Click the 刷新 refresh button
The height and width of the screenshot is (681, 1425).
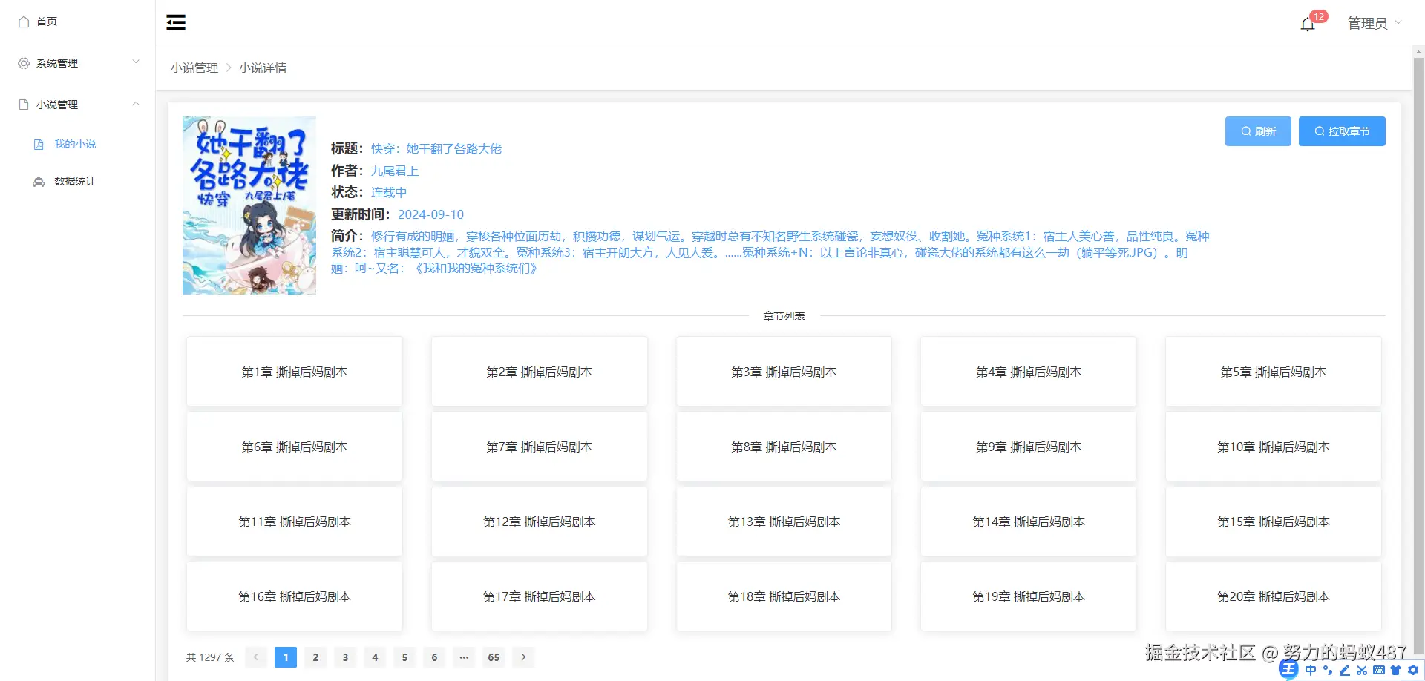pos(1257,131)
